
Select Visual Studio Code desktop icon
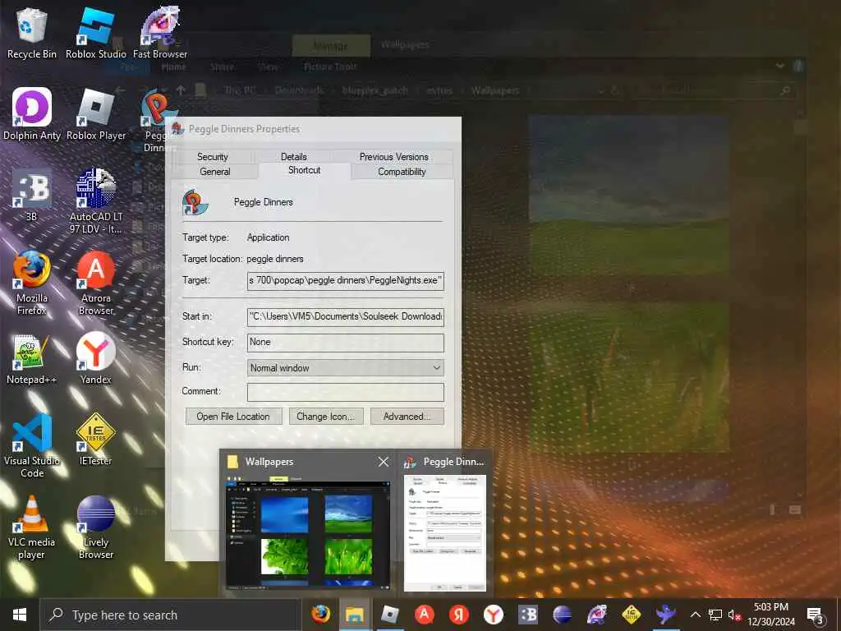(x=32, y=445)
